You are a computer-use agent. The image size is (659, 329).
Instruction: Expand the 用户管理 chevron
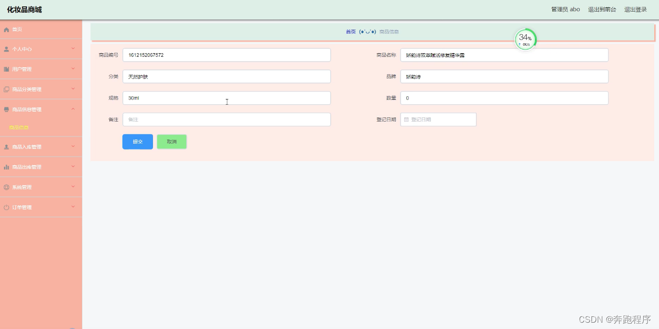click(x=73, y=68)
